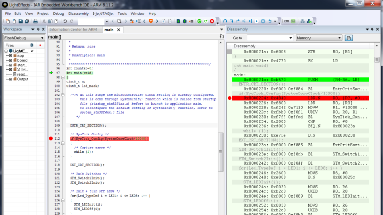This screenshot has width=383, height=215.
Task: Open the Disassembly menu
Action: (x=78, y=13)
